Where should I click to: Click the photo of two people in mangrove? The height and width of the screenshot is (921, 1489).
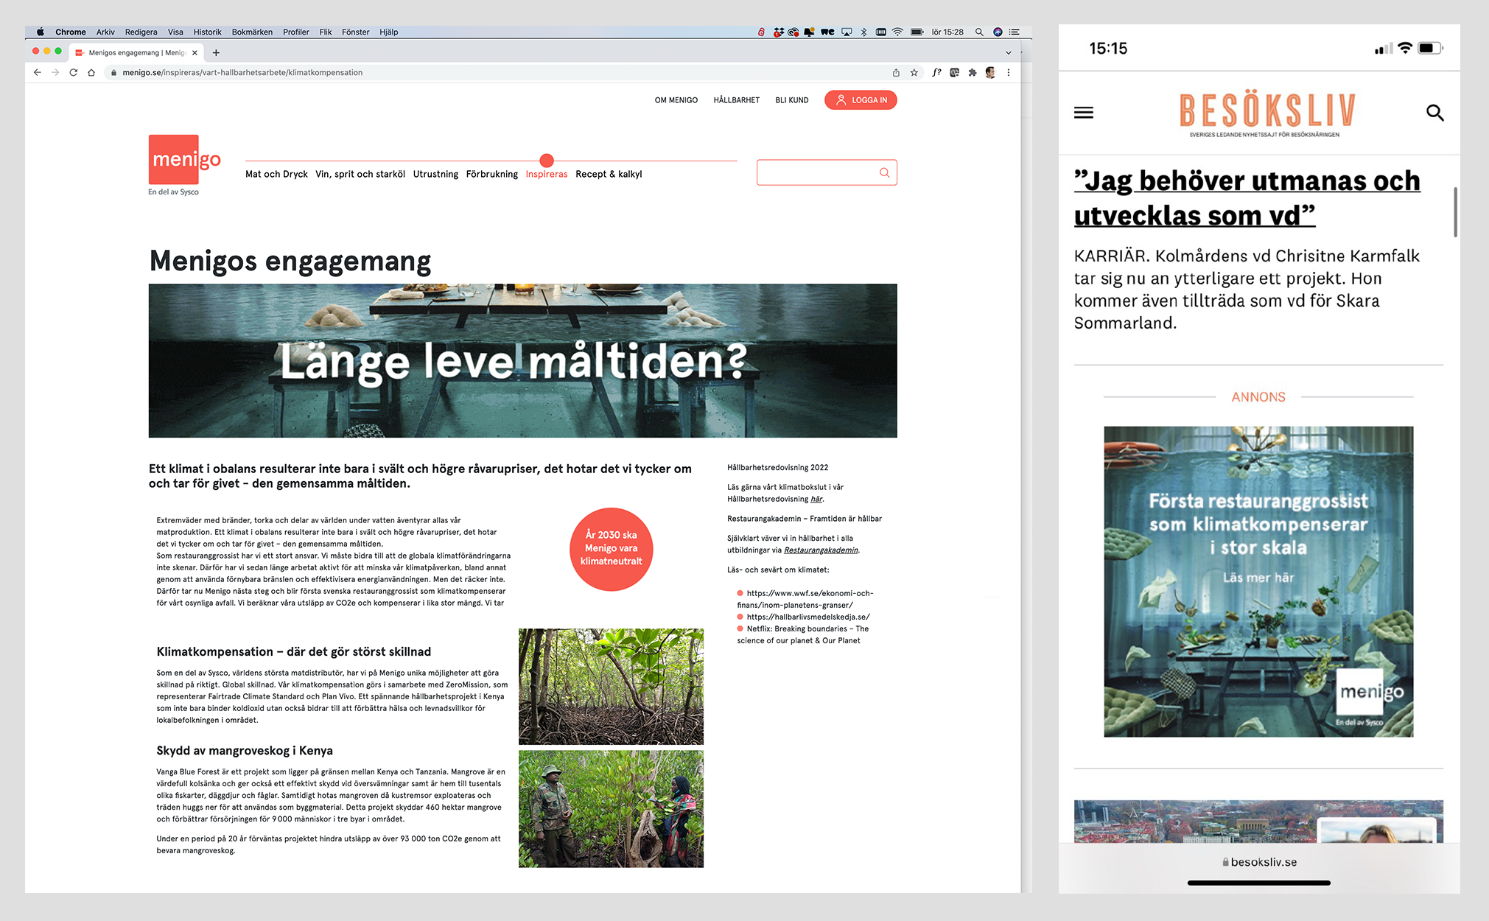click(x=611, y=809)
